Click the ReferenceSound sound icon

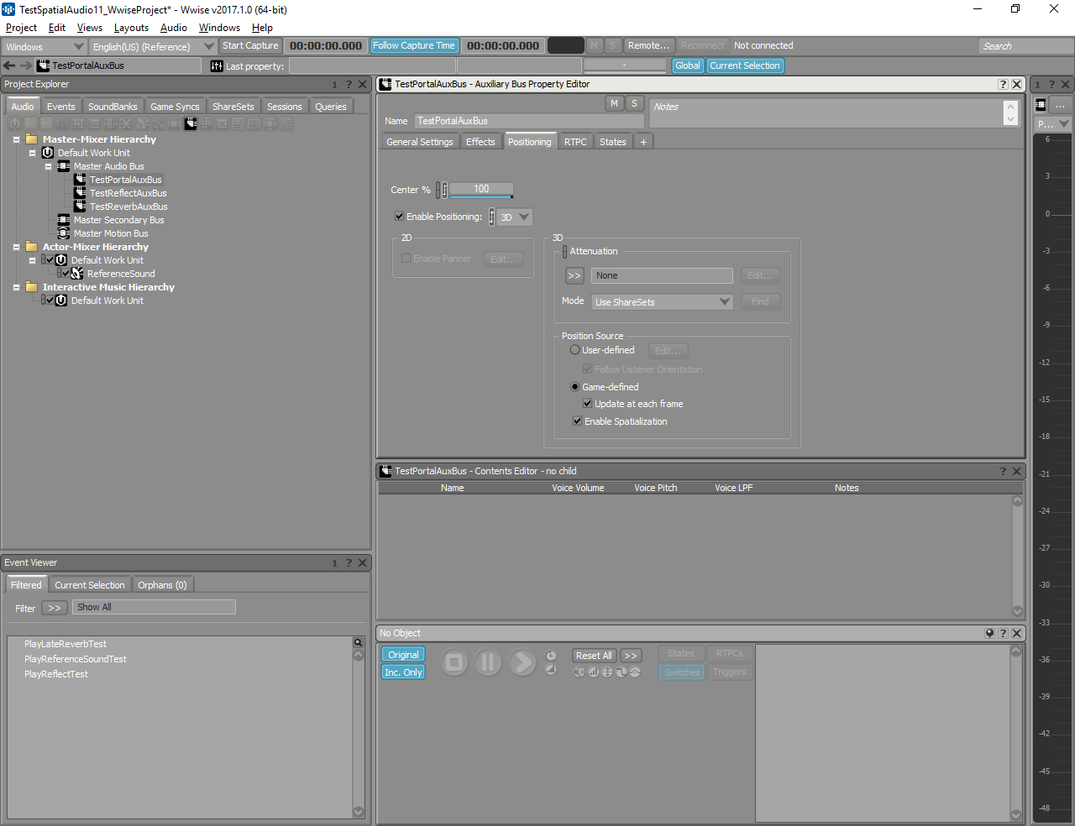(x=77, y=274)
